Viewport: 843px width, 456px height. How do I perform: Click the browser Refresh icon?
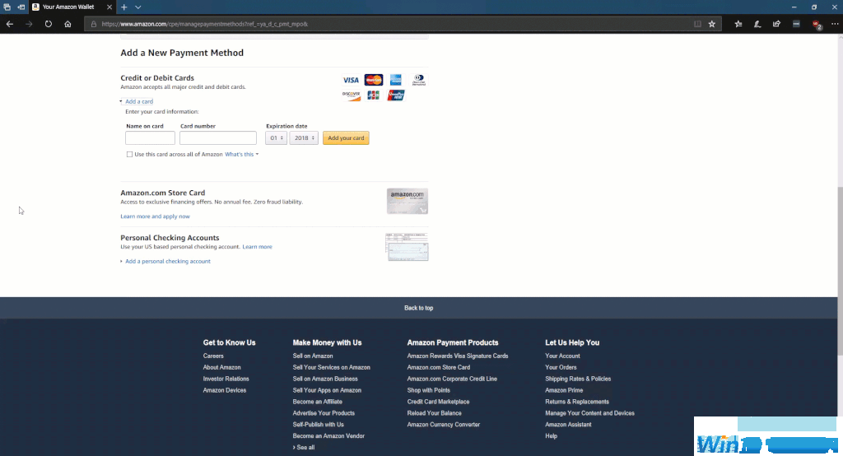[49, 24]
